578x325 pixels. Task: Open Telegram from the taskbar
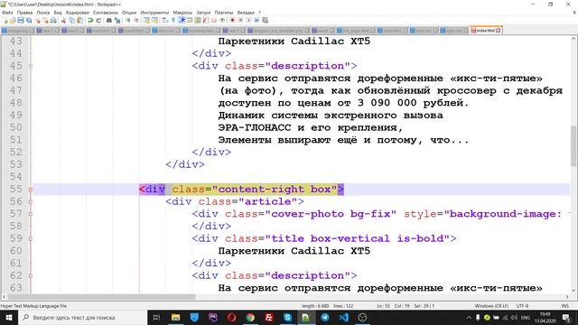(x=325, y=317)
